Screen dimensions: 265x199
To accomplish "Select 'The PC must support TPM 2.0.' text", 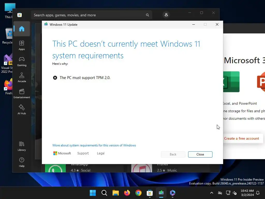I will point(85,78).
